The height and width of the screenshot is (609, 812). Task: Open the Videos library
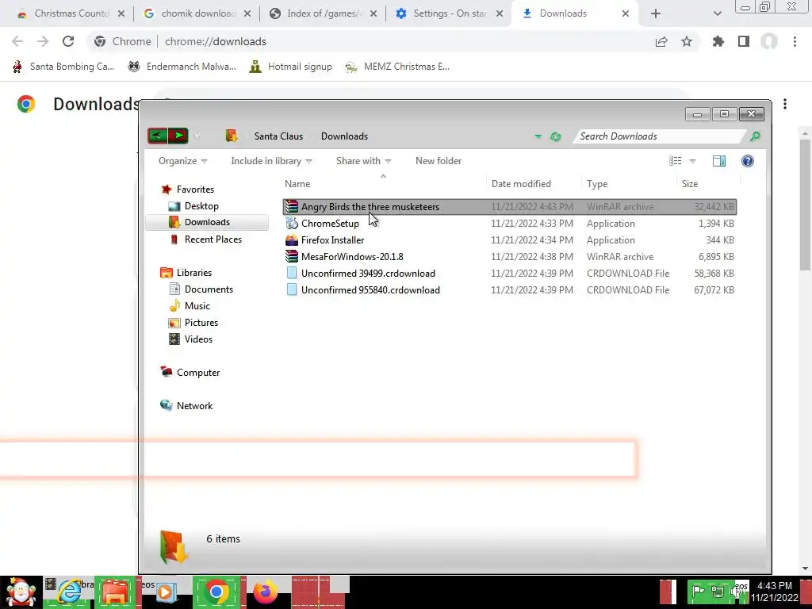[198, 339]
